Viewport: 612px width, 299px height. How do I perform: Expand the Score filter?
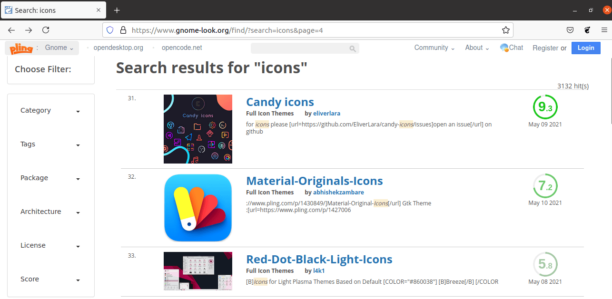[x=50, y=280]
